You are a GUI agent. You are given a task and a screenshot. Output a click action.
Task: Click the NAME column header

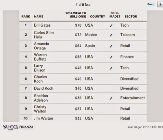coord(39,16)
